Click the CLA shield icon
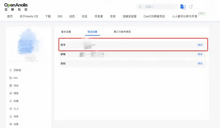The image size is (220, 128). pyautogui.click(x=11, y=109)
